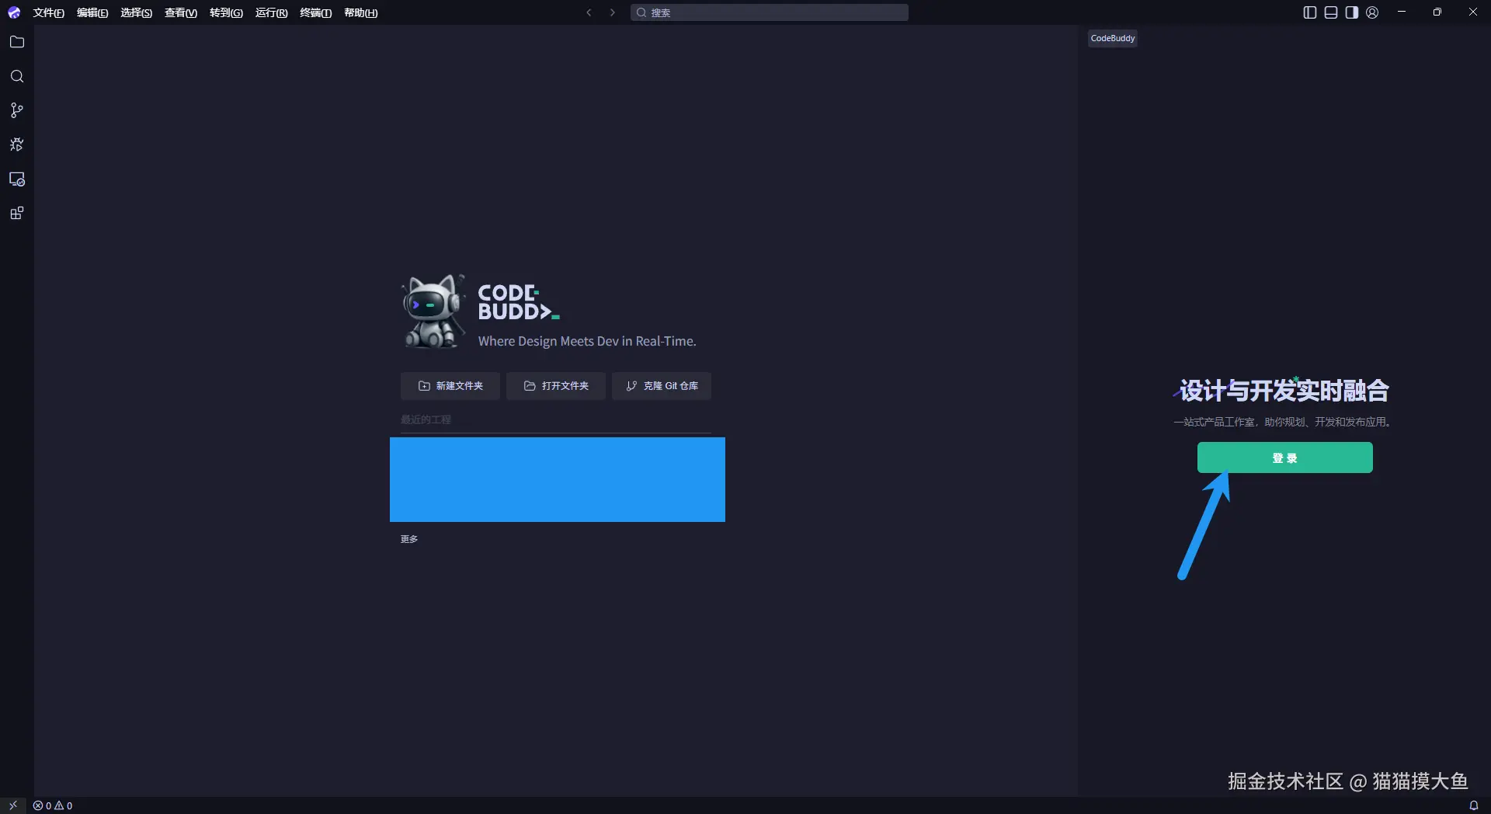Open the 帮助(H) menu

point(361,12)
